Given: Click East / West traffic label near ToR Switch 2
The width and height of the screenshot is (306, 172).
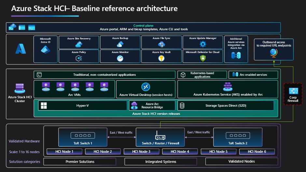Looking at the screenshot, I should tap(199, 132).
